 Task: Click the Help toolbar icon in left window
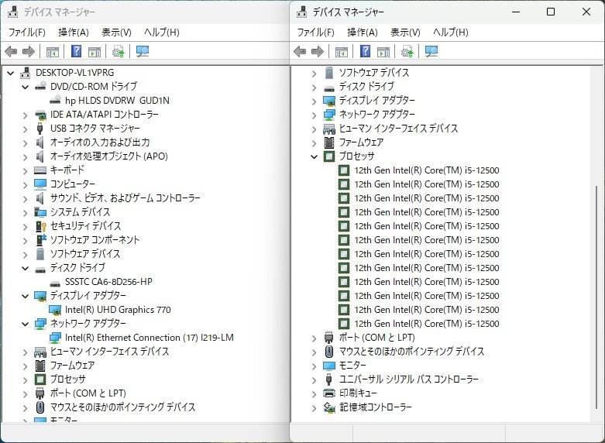77,52
